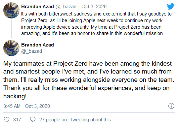Click the 3:45 AM · Oct 3, 2020 timestamp

[27, 106]
